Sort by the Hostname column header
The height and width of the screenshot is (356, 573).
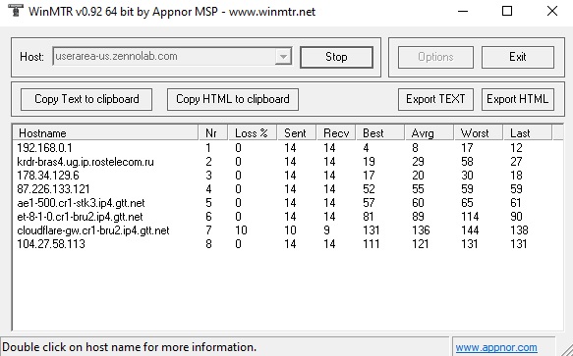click(x=105, y=133)
